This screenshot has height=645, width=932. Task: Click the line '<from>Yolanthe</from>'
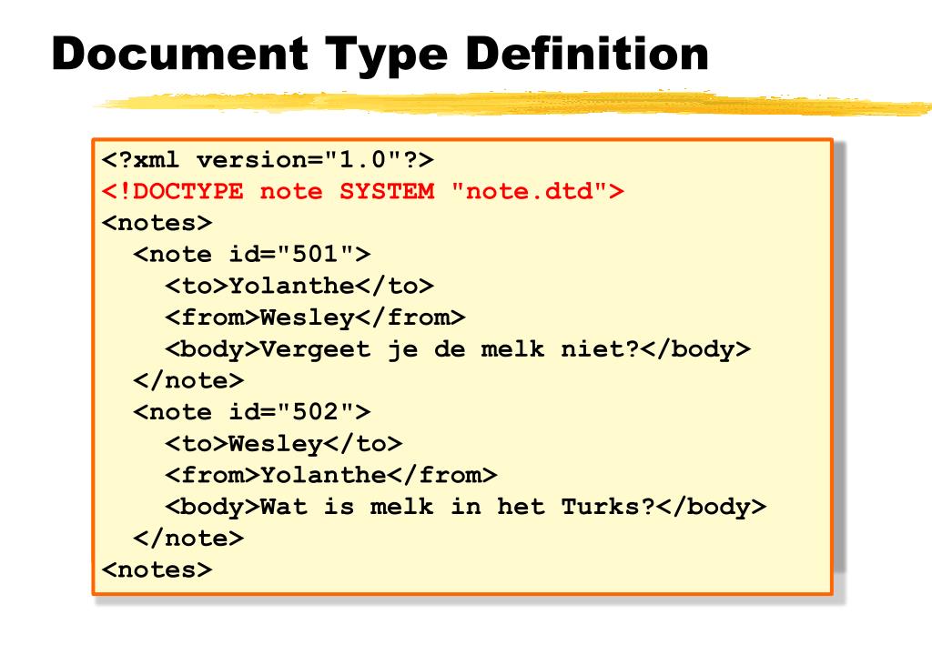(x=331, y=475)
